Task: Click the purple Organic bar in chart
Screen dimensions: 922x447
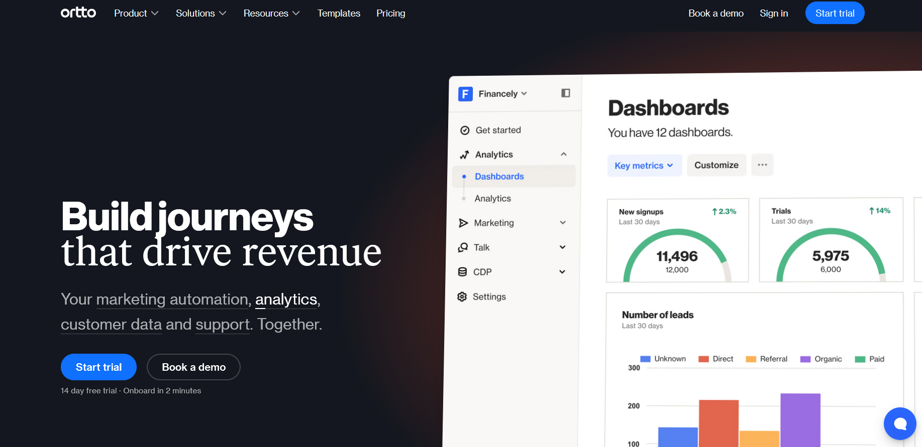Action: coord(800,420)
